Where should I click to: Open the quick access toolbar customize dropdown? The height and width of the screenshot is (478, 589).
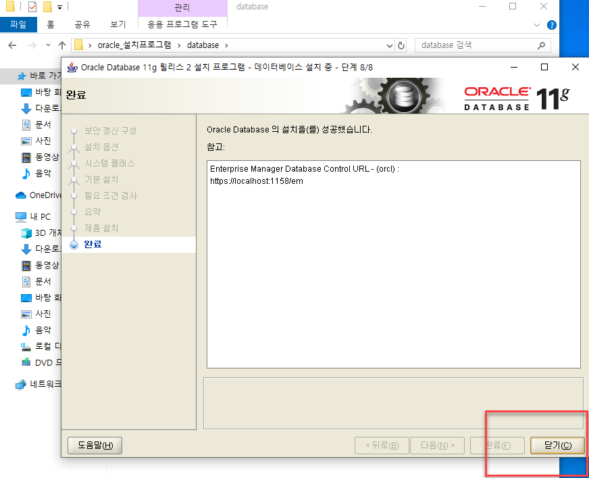(x=59, y=7)
